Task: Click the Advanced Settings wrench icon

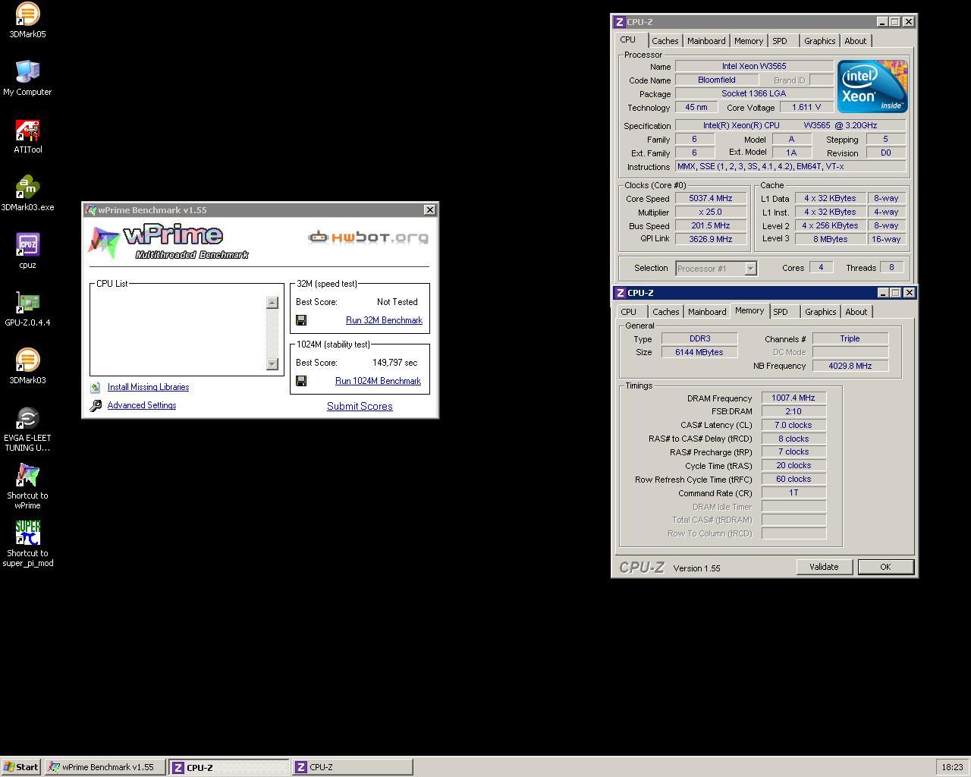Action: (x=96, y=406)
